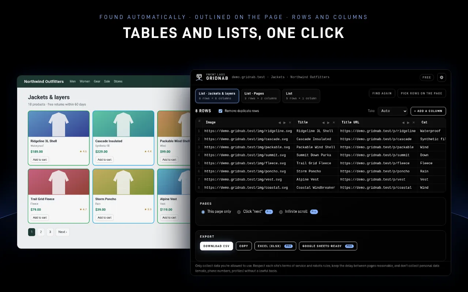Click Find Again button

click(x=382, y=93)
